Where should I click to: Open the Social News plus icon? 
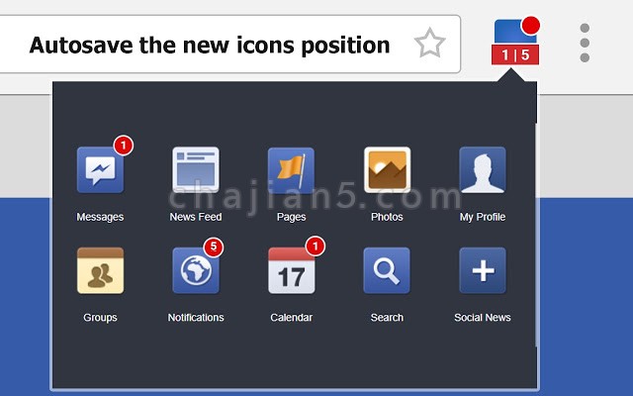[483, 270]
